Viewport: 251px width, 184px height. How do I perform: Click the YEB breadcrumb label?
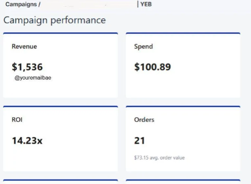(146, 5)
